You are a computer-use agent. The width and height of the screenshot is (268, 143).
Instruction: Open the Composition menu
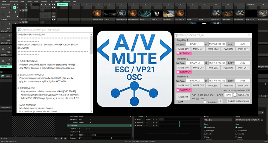coord(13,1)
